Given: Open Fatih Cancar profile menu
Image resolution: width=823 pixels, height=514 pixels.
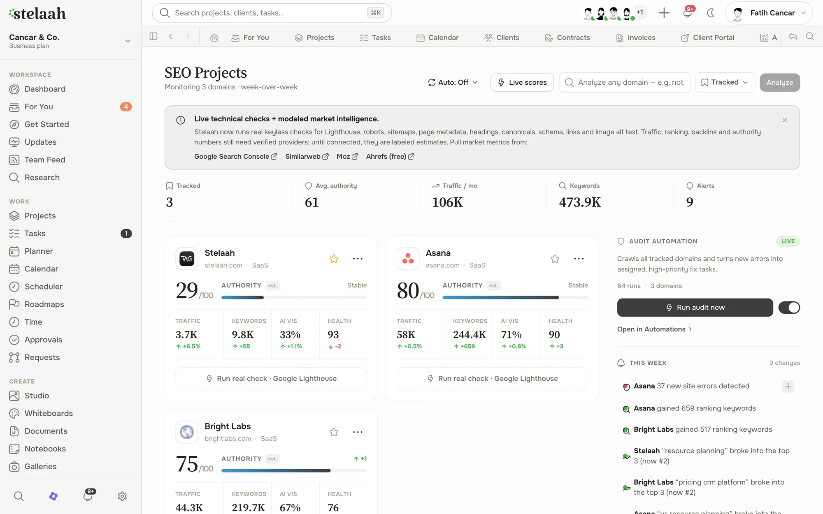Looking at the screenshot, I should 769,13.
